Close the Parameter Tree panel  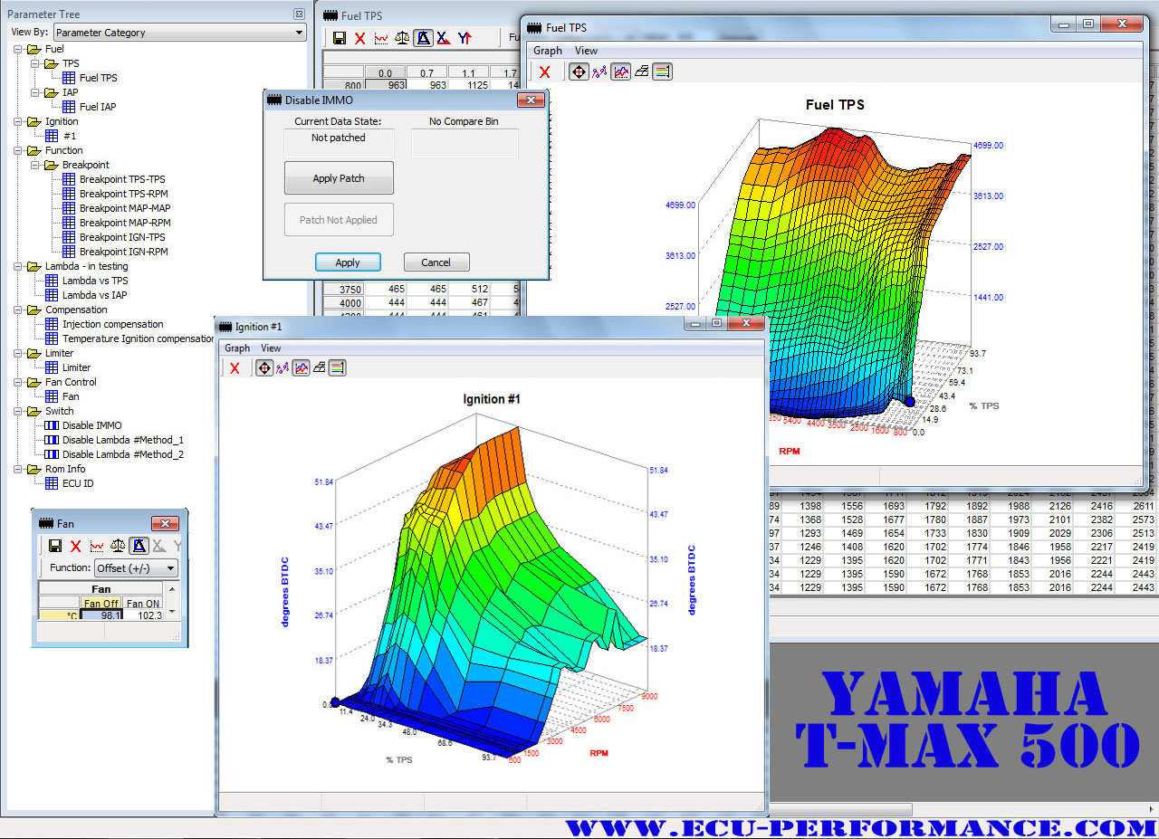tap(299, 14)
